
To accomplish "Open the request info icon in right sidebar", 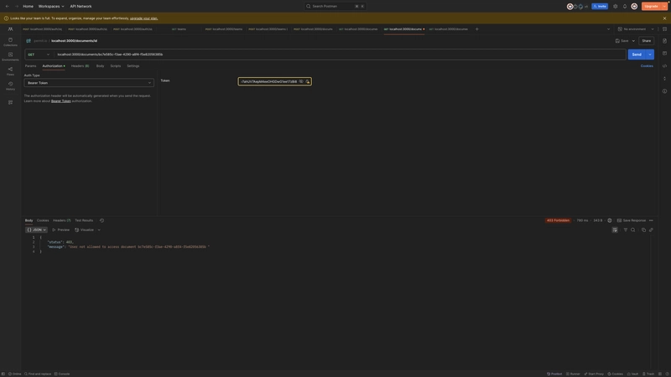I will point(664,91).
